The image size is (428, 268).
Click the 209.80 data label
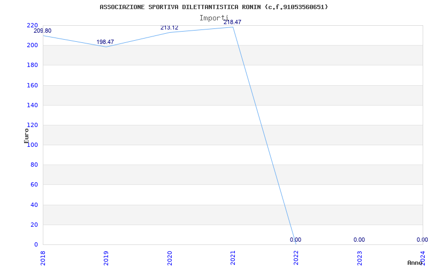click(42, 31)
